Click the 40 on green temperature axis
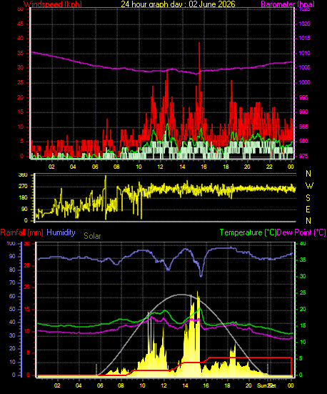The image size is (327, 394). (x=303, y=244)
